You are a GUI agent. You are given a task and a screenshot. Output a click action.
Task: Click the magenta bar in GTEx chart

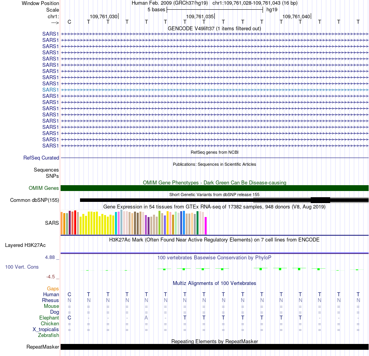point(206,226)
